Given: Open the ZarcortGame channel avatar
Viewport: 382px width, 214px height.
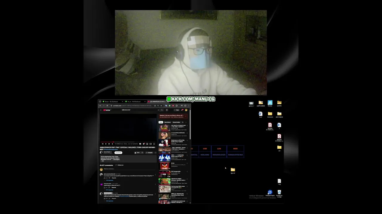Looking at the screenshot, I should (101, 153).
